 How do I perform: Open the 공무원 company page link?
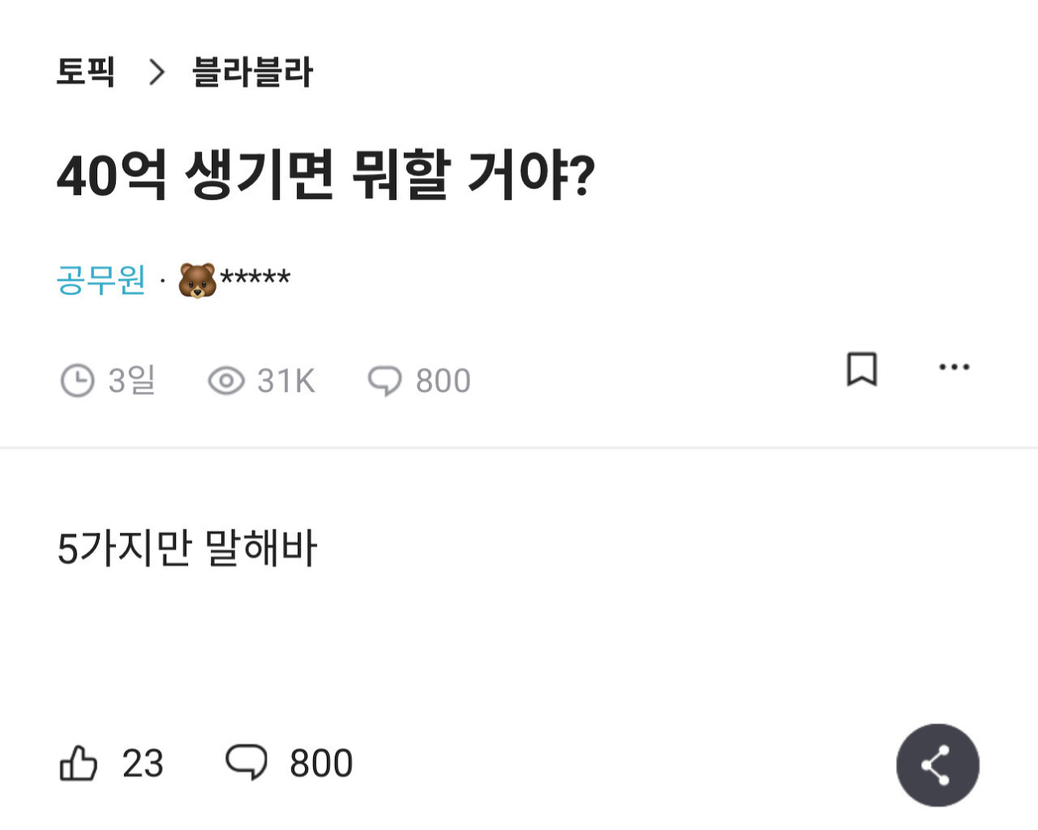101,280
